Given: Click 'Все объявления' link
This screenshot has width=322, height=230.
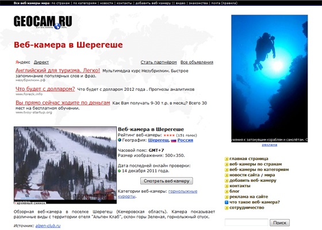Looking at the screenshot, I should (x=197, y=62).
